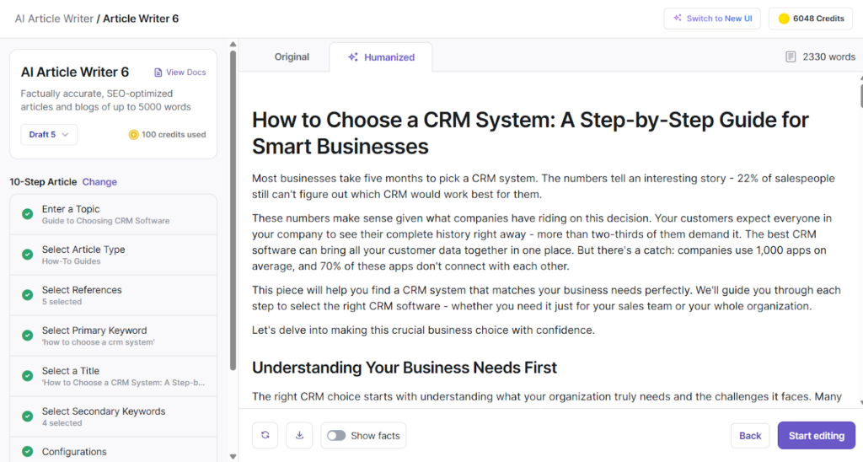The width and height of the screenshot is (863, 462).
Task: Click the Let's delve into sentence
Action: 423,330
